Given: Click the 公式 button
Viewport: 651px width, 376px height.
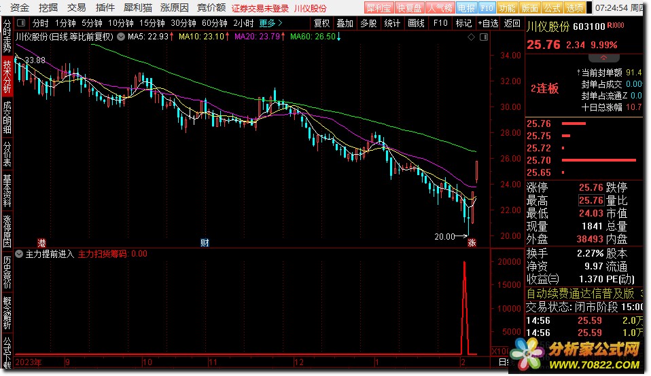Looking at the screenshot, I should [552, 8].
